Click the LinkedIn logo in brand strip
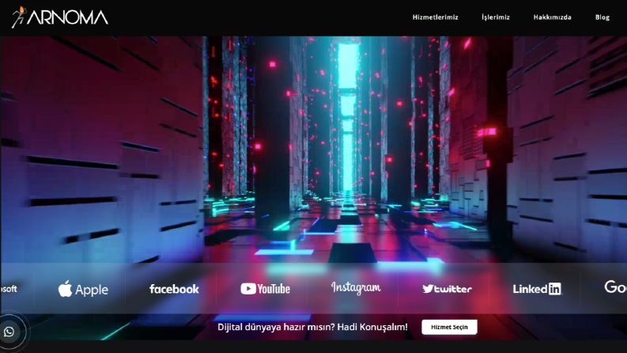This screenshot has width=627, height=353. 538,289
